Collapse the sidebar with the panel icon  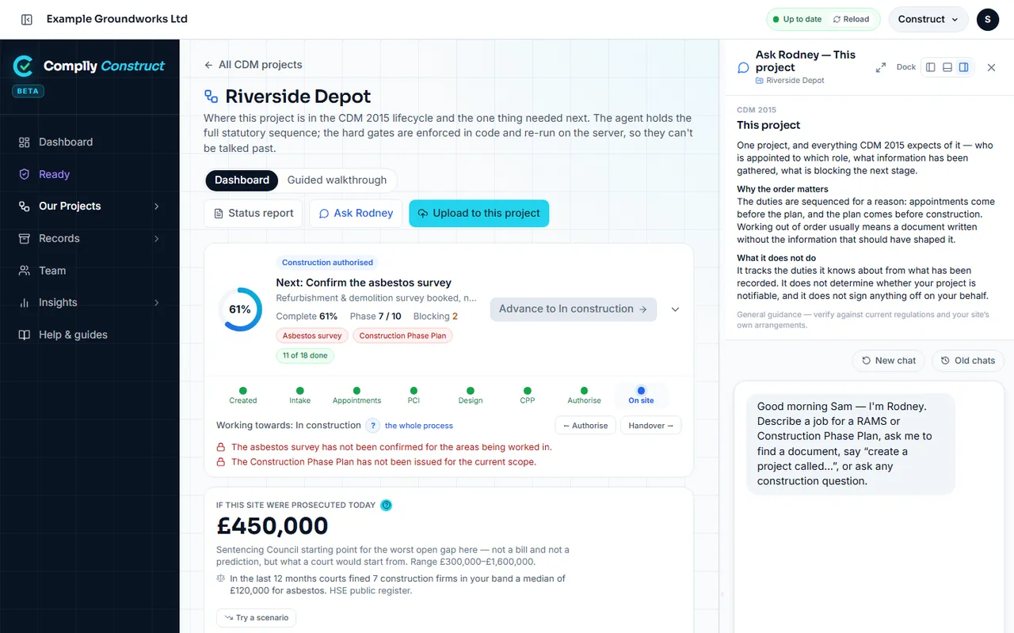point(26,19)
